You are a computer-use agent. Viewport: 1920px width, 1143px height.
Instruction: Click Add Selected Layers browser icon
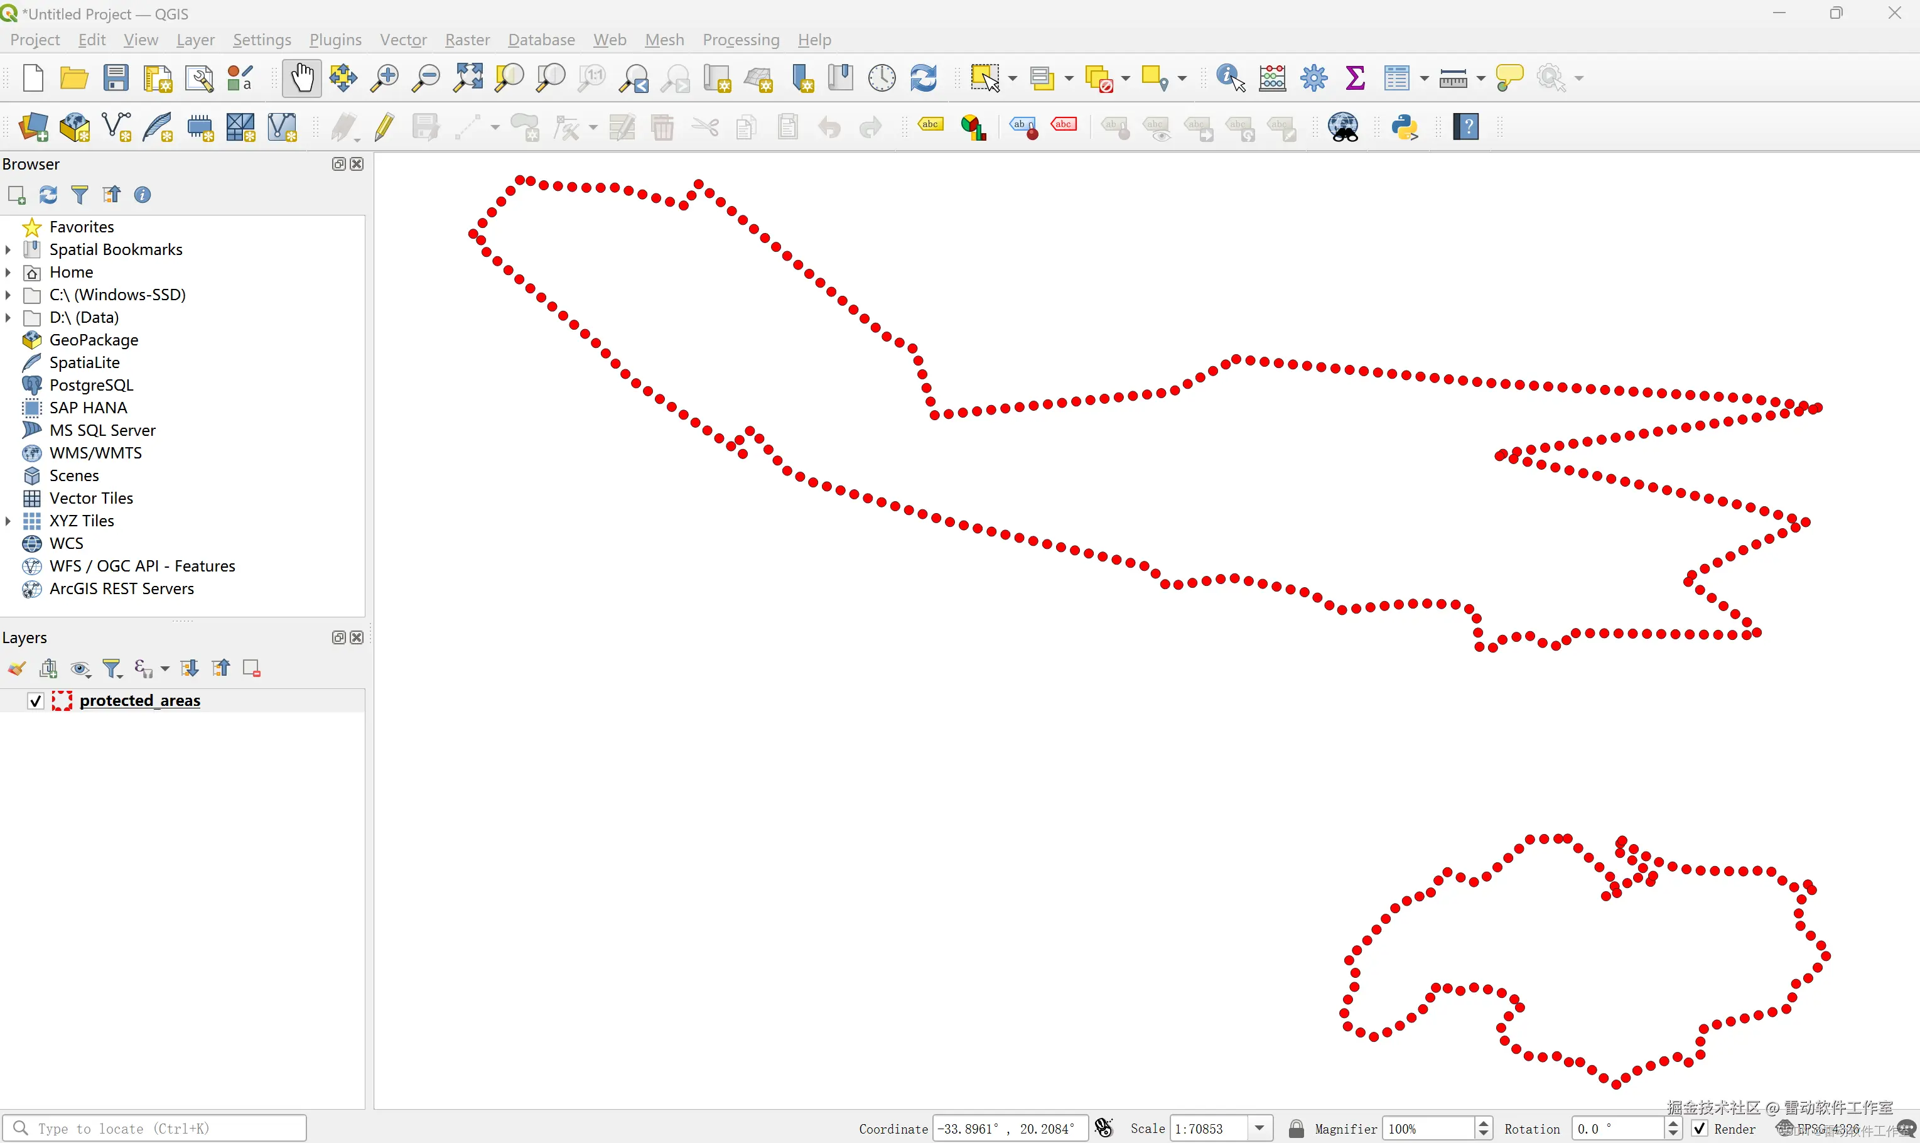click(16, 195)
